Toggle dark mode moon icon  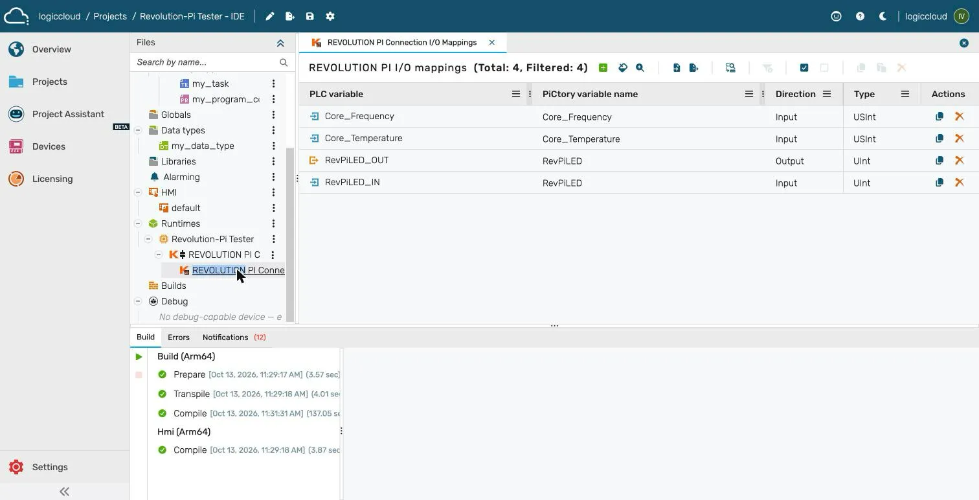[x=883, y=16]
